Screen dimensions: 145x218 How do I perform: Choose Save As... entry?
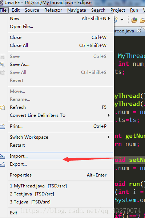pos(61,64)
